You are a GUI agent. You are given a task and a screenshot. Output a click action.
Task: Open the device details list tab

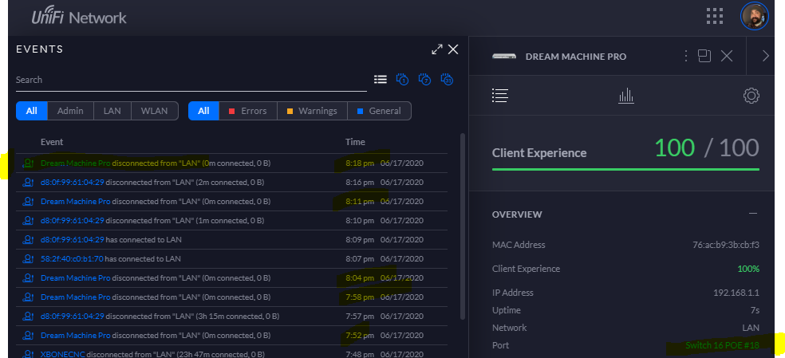(500, 96)
